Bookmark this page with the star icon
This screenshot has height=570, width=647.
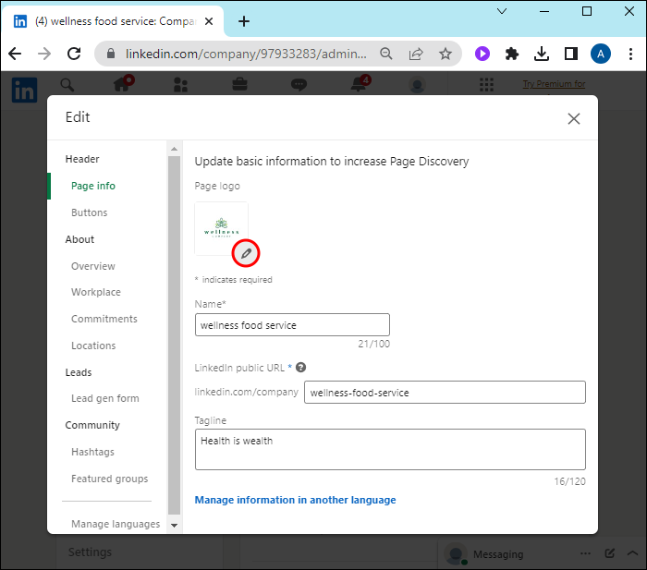pyautogui.click(x=446, y=54)
